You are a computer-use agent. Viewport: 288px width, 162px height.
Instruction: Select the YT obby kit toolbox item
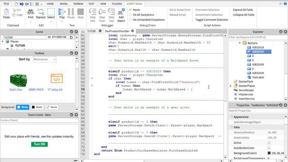pyautogui.click(x=57, y=79)
